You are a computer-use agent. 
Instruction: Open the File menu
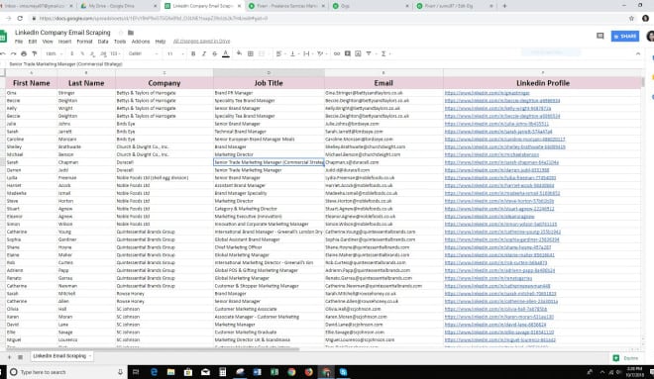(19, 42)
